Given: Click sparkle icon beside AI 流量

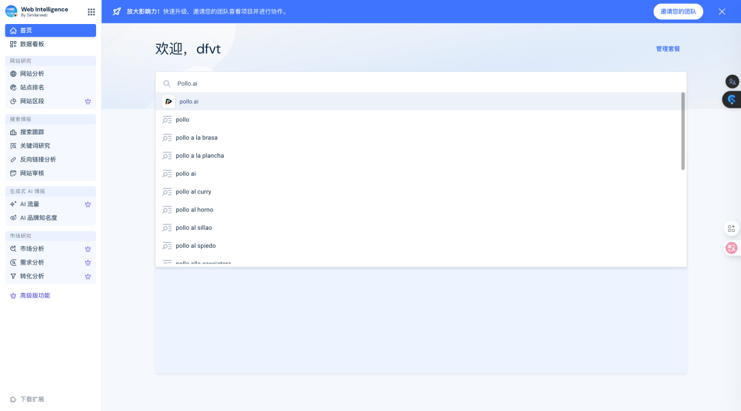Looking at the screenshot, I should click(13, 204).
